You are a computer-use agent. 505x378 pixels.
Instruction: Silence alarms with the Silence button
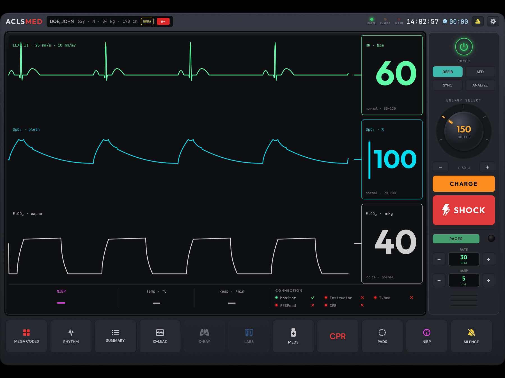click(471, 336)
